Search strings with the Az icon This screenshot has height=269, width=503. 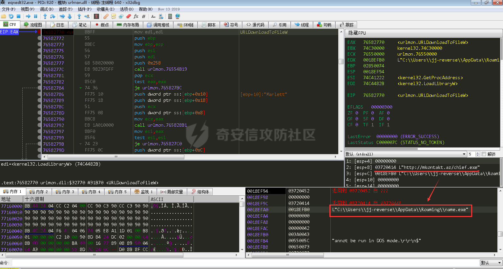[153, 16]
